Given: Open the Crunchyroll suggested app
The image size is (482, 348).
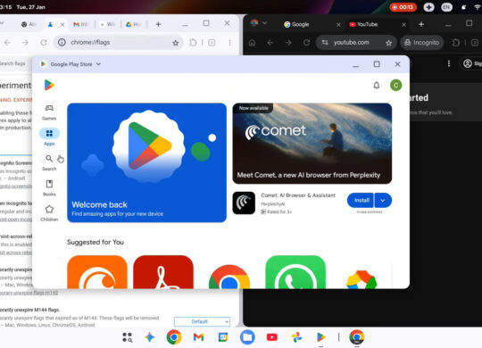Looking at the screenshot, I should [x=97, y=272].
